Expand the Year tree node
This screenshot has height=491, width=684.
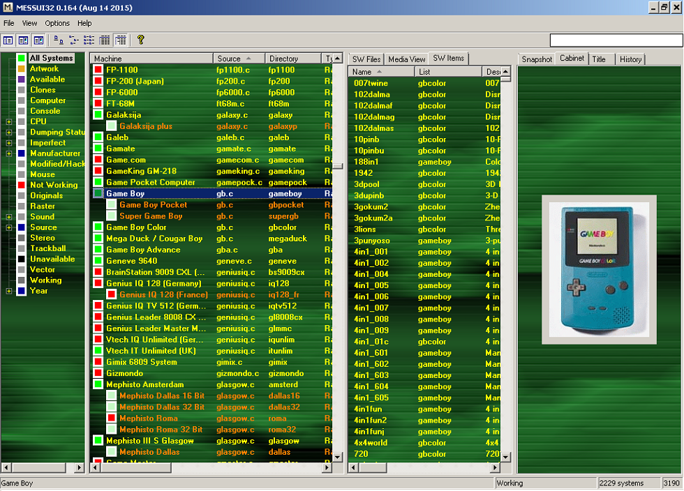(8, 291)
